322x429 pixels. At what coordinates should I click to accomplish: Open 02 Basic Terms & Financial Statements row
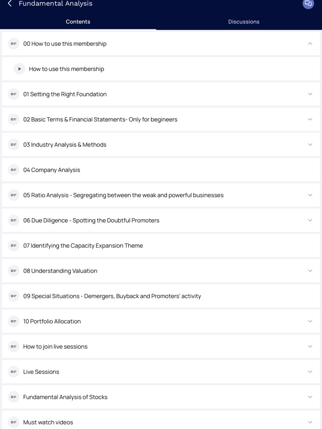[100, 119]
